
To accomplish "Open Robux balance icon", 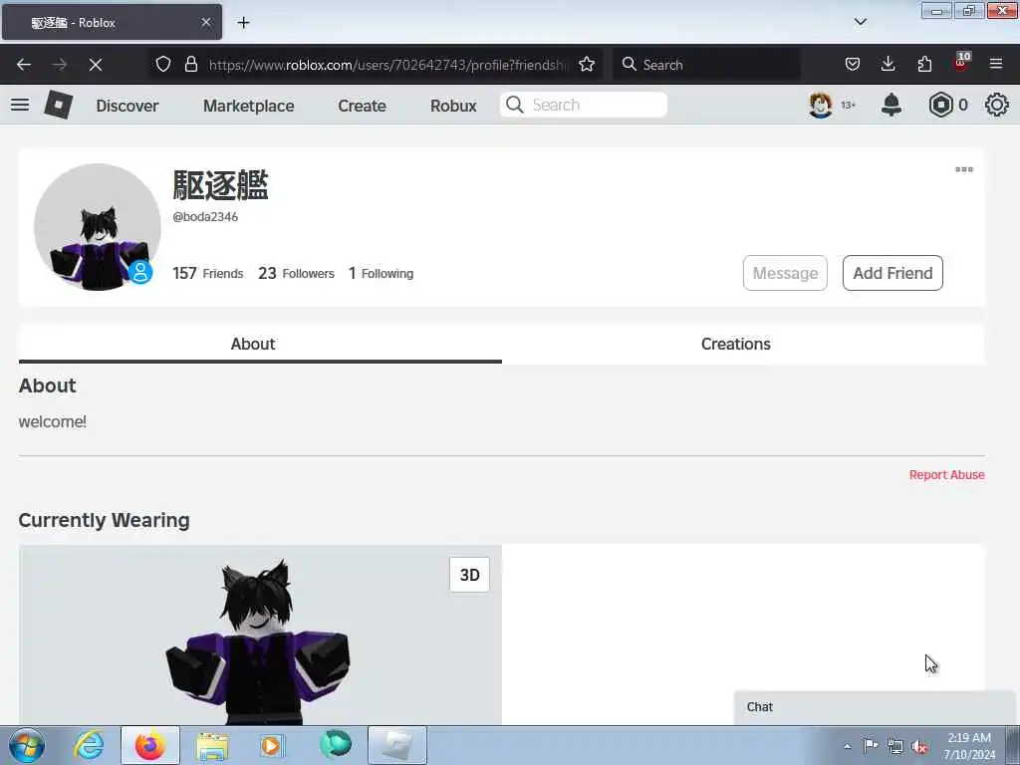I will 940,105.
